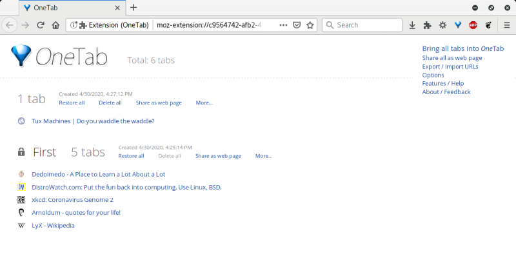The image size is (516, 265).
Task: Click greyed Delete all in First group
Action: click(x=170, y=156)
